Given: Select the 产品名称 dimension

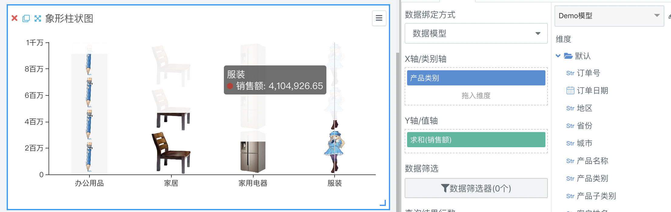Looking at the screenshot, I should coord(592,161).
